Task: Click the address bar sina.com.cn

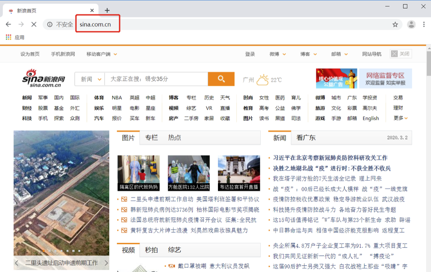Action: click(x=95, y=24)
